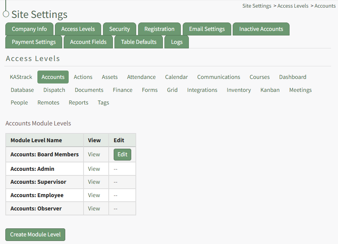
Task: Select the Accounts module pill
Action: click(x=53, y=77)
